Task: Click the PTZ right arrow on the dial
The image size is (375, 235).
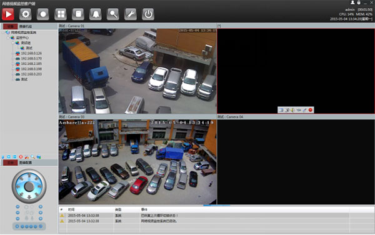Action: click(40, 186)
